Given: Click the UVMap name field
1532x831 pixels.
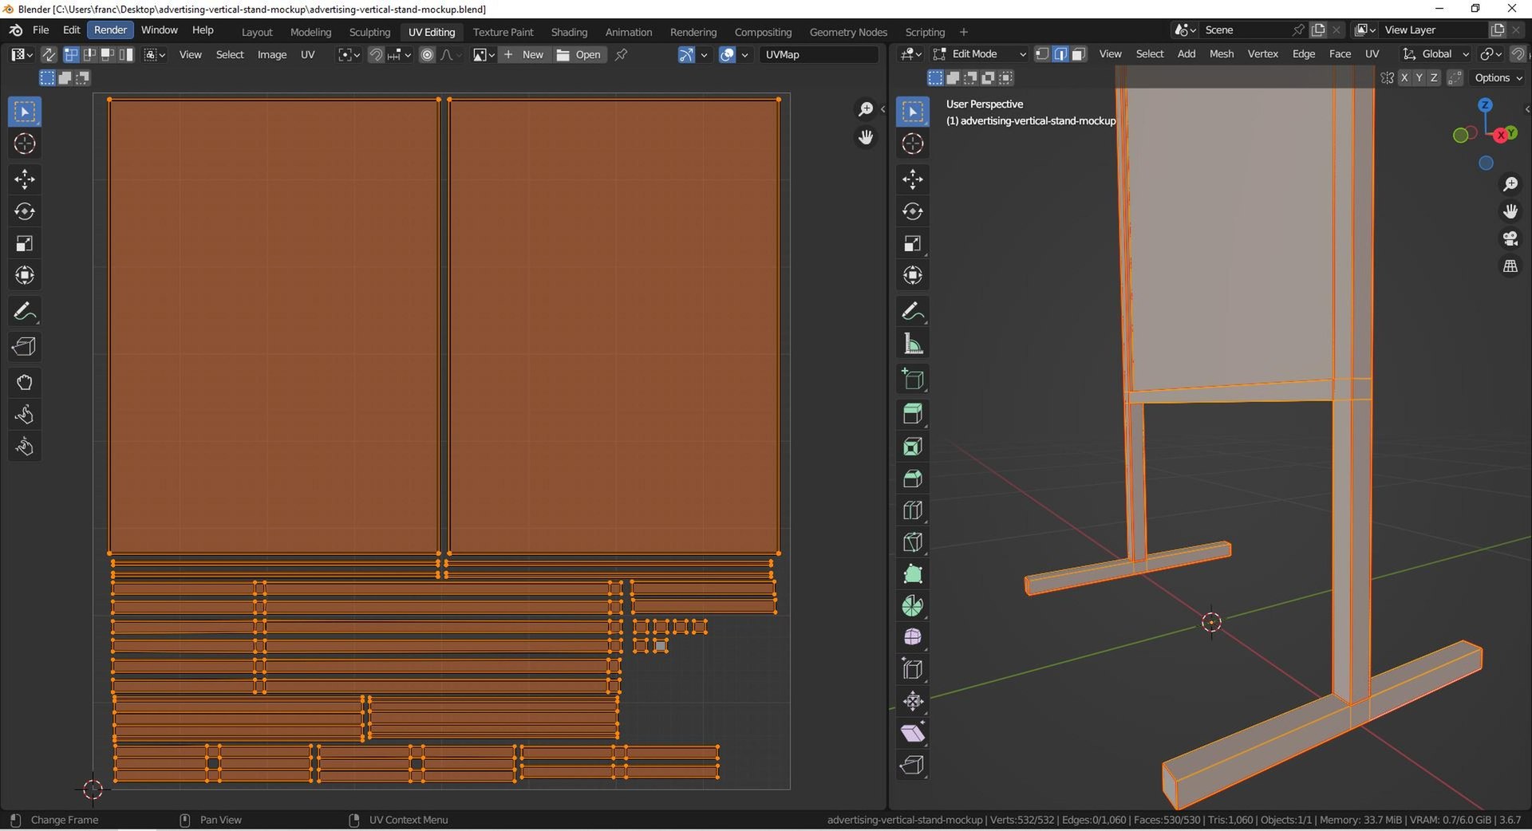Looking at the screenshot, I should (818, 54).
